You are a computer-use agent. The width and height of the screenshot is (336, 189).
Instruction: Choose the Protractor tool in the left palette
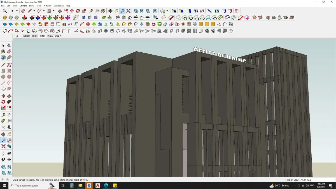pyautogui.click(x=3, y=121)
